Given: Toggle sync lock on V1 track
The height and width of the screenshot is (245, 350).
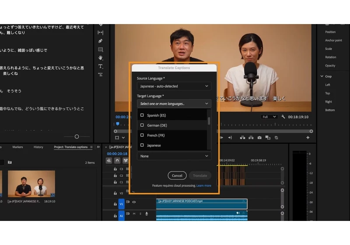Looking at the screenshot, I should [x=128, y=202].
